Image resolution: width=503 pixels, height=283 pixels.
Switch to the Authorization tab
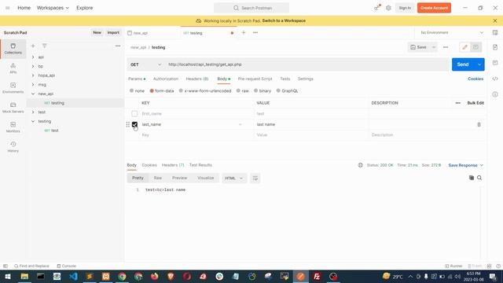coord(166,79)
